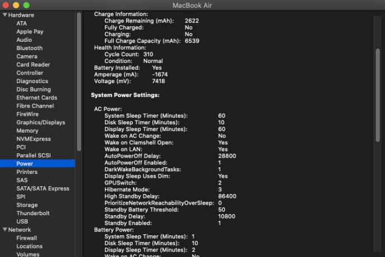Click the Hibernate Mode label
The image size is (385, 257).
point(127,190)
